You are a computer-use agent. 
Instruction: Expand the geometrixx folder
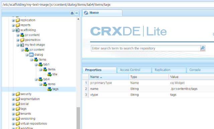pos(18,40)
